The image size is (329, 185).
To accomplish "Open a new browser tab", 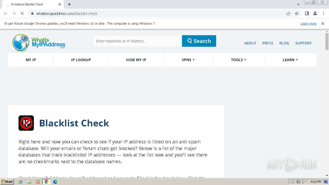I will (x=69, y=4).
